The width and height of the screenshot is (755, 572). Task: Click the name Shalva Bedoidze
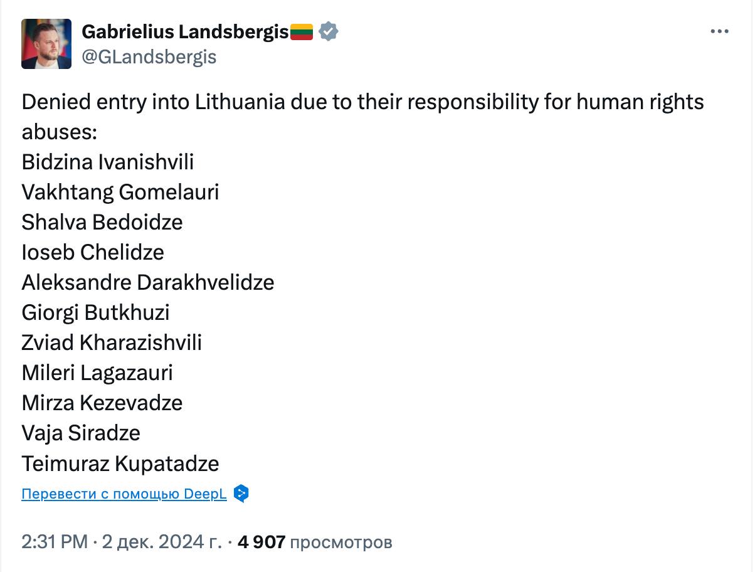tap(102, 222)
